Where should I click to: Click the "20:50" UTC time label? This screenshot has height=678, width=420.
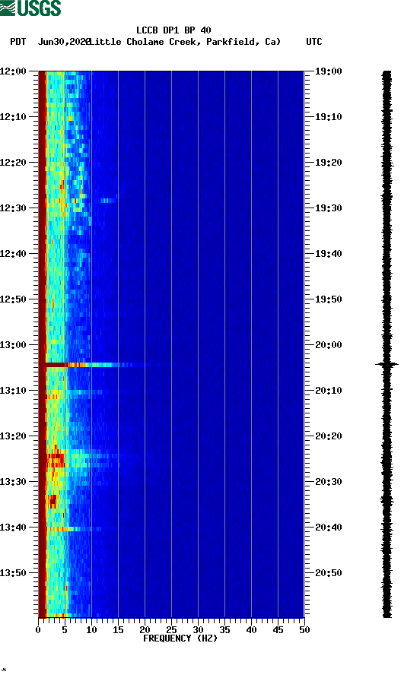pos(328,573)
